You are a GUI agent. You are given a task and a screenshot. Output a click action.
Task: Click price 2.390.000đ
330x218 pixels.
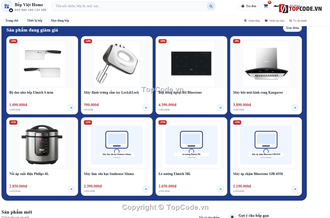pyautogui.click(x=93, y=186)
